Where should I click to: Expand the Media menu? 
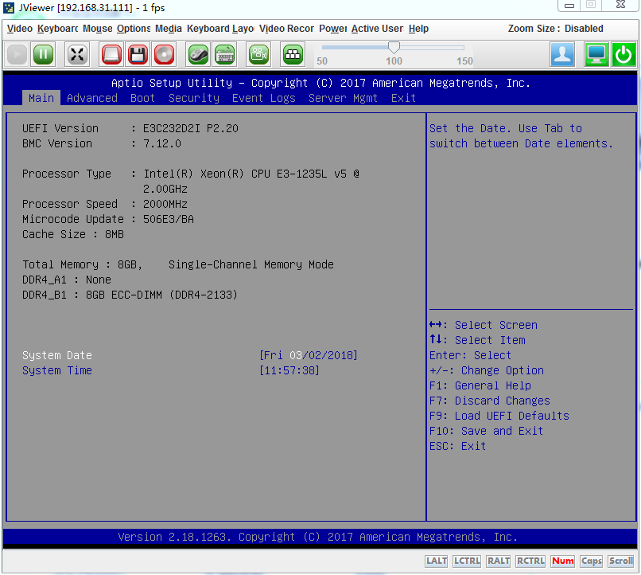click(x=169, y=29)
